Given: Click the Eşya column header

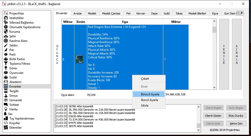Looking at the screenshot, I should (125, 22).
